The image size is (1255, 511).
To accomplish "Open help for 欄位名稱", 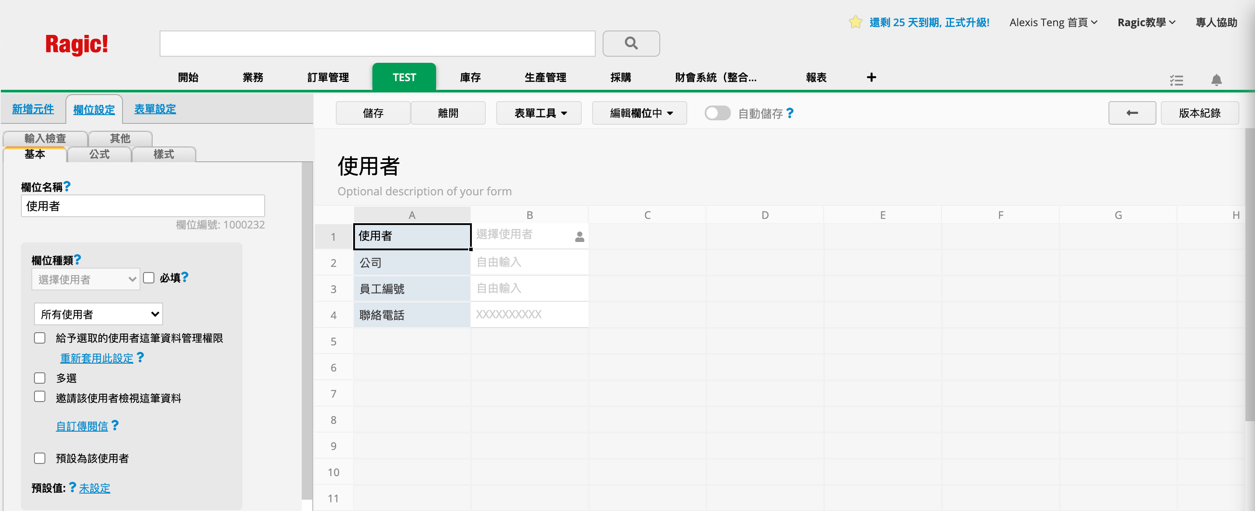I will [x=67, y=186].
